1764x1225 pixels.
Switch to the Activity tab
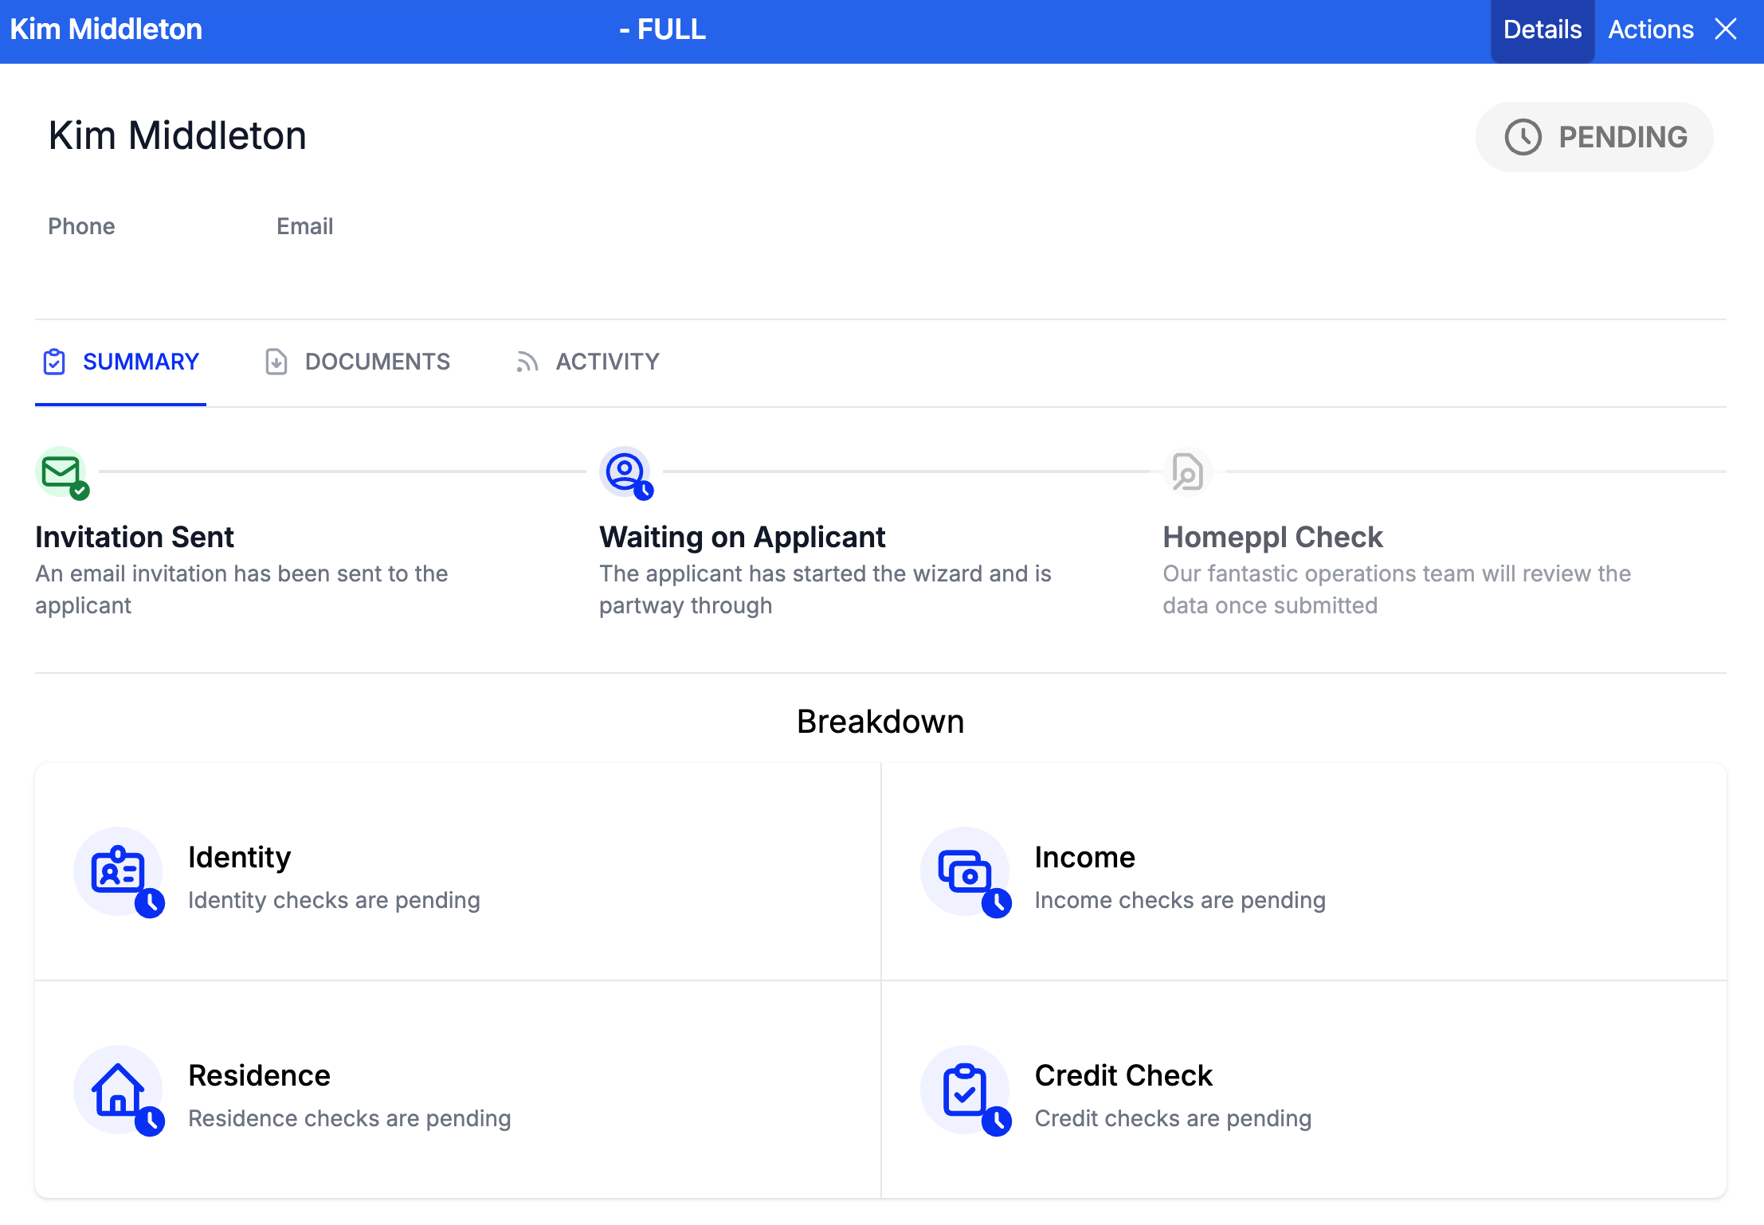coord(588,362)
